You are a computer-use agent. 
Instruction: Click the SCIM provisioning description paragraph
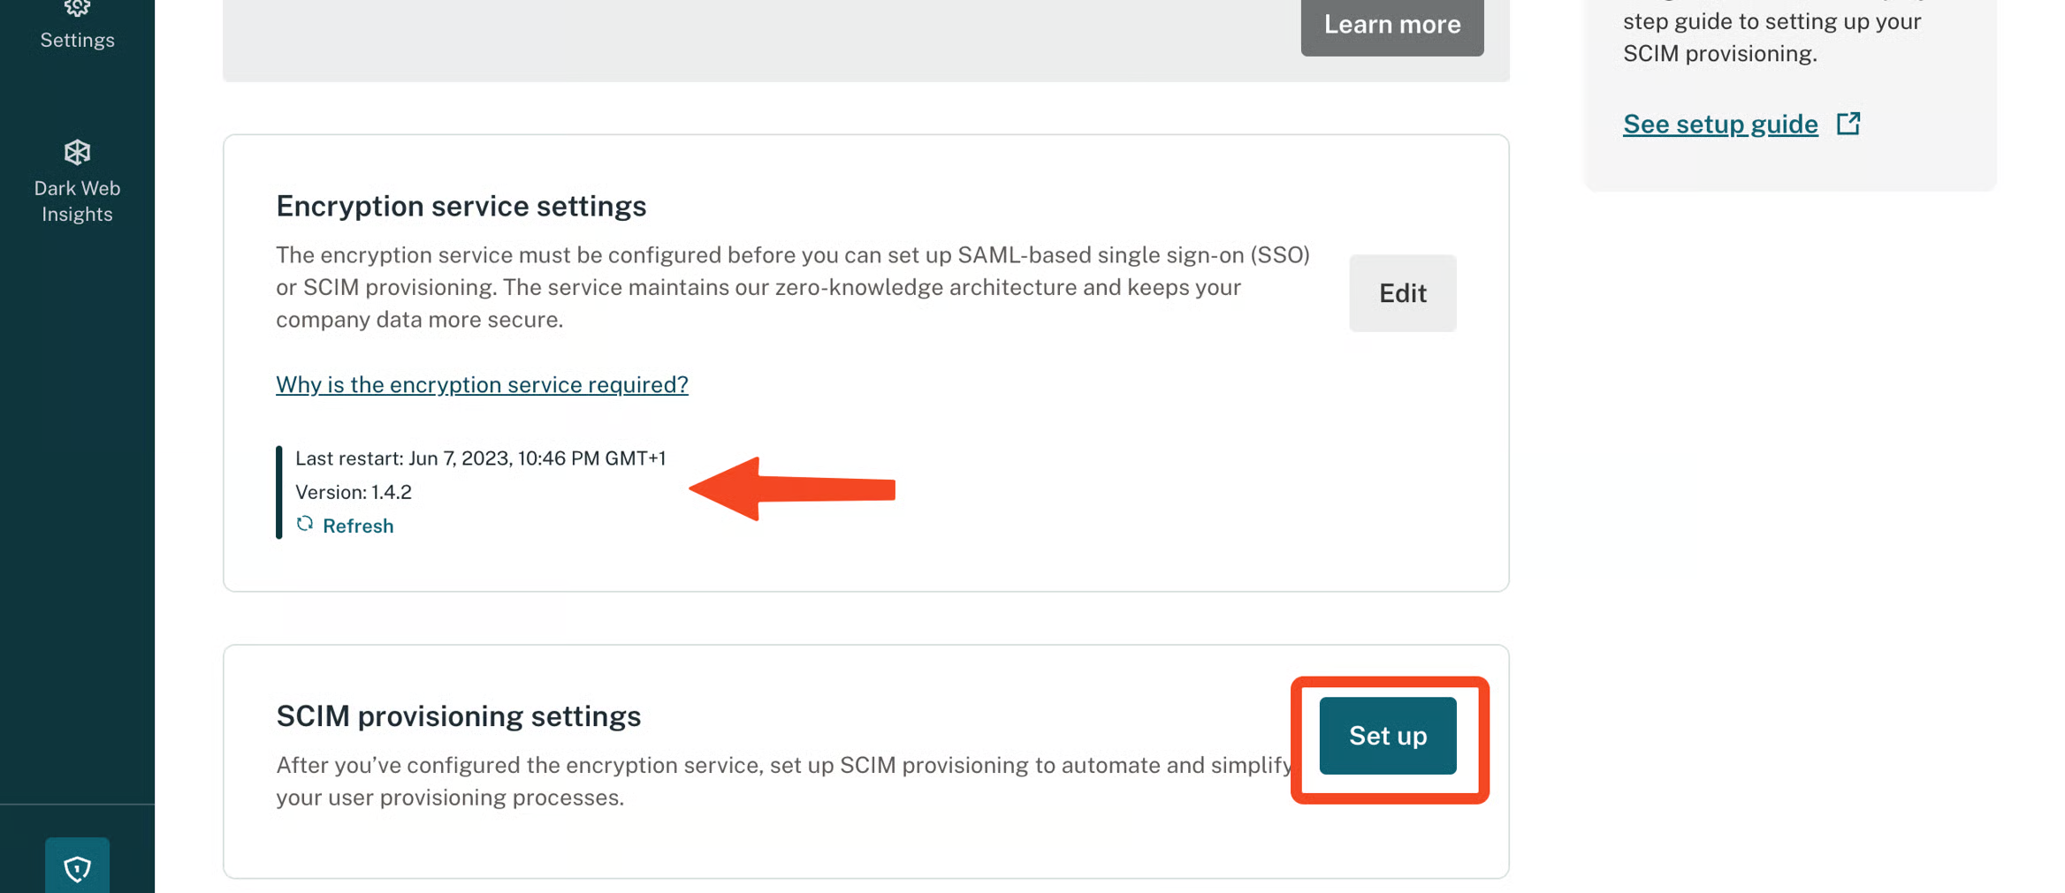click(x=783, y=781)
